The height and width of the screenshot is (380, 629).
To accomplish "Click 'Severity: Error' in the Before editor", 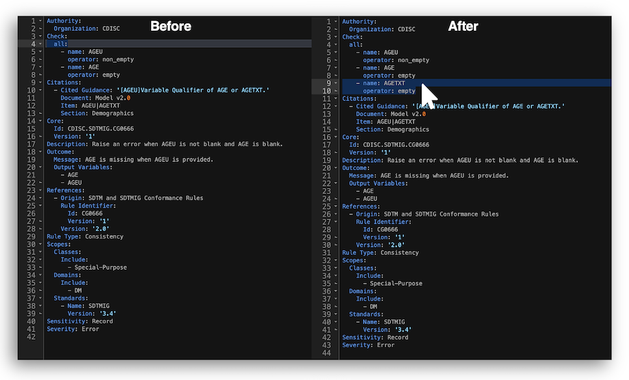I will (x=72, y=329).
